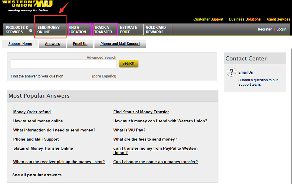Click the Register link
Viewport: 292px width, 184px height.
pyautogui.click(x=265, y=29)
